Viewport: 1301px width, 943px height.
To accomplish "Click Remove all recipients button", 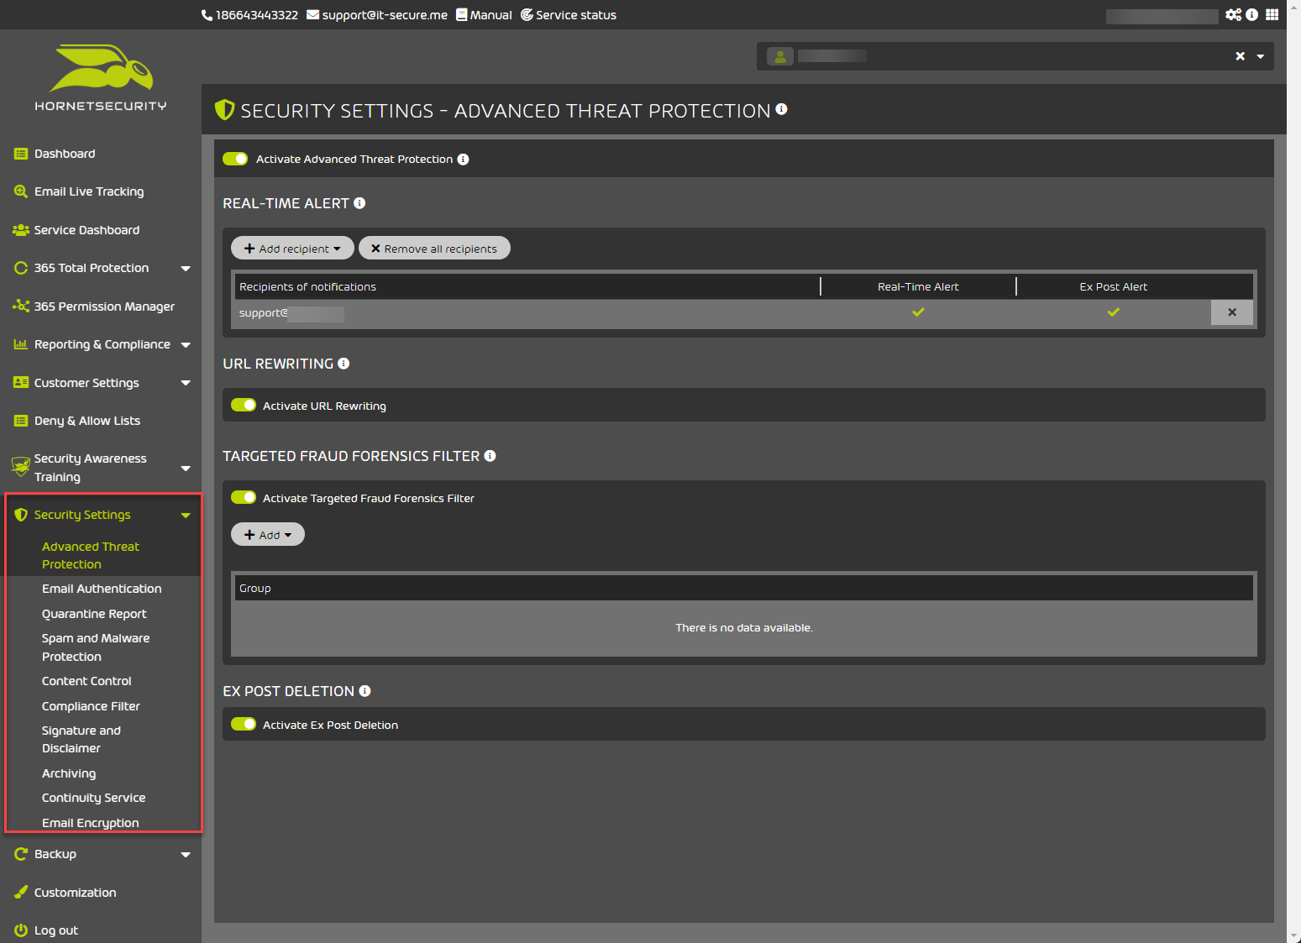I will pyautogui.click(x=434, y=249).
